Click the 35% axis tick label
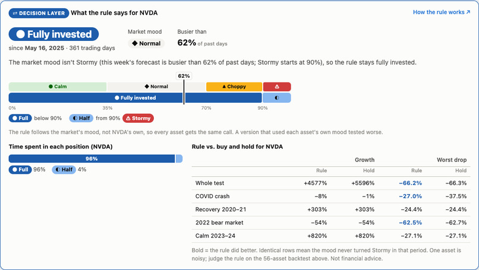This screenshot has width=479, height=270. [x=108, y=108]
